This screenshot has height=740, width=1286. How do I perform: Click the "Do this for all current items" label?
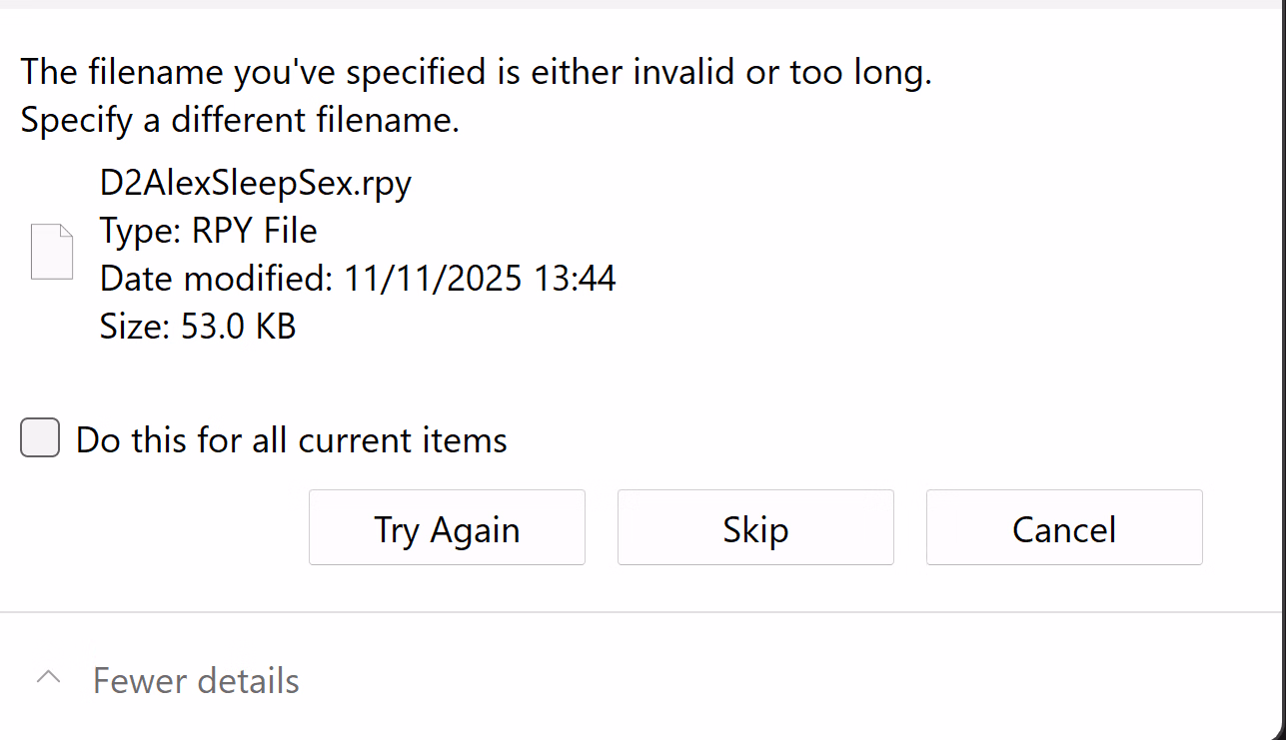[x=292, y=440]
